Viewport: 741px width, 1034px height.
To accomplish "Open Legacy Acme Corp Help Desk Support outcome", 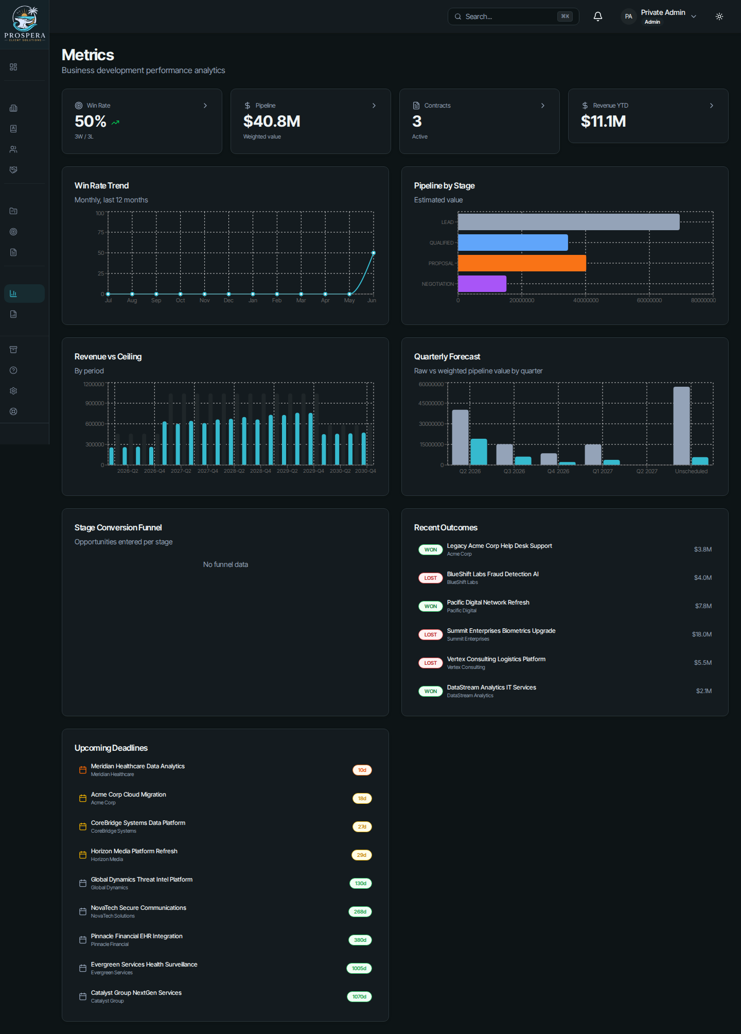I will click(x=565, y=549).
